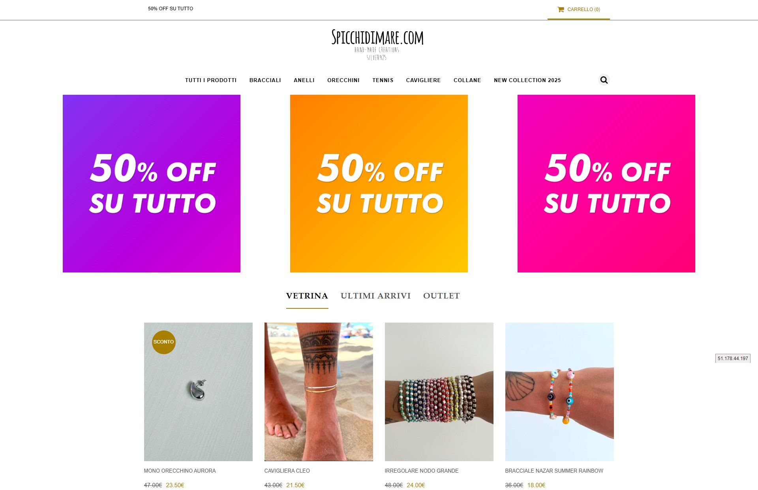758x490 pixels.
Task: Open the Tennis category
Action: (383, 80)
